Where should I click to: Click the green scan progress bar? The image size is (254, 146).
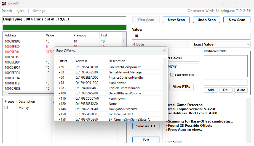(64, 27)
